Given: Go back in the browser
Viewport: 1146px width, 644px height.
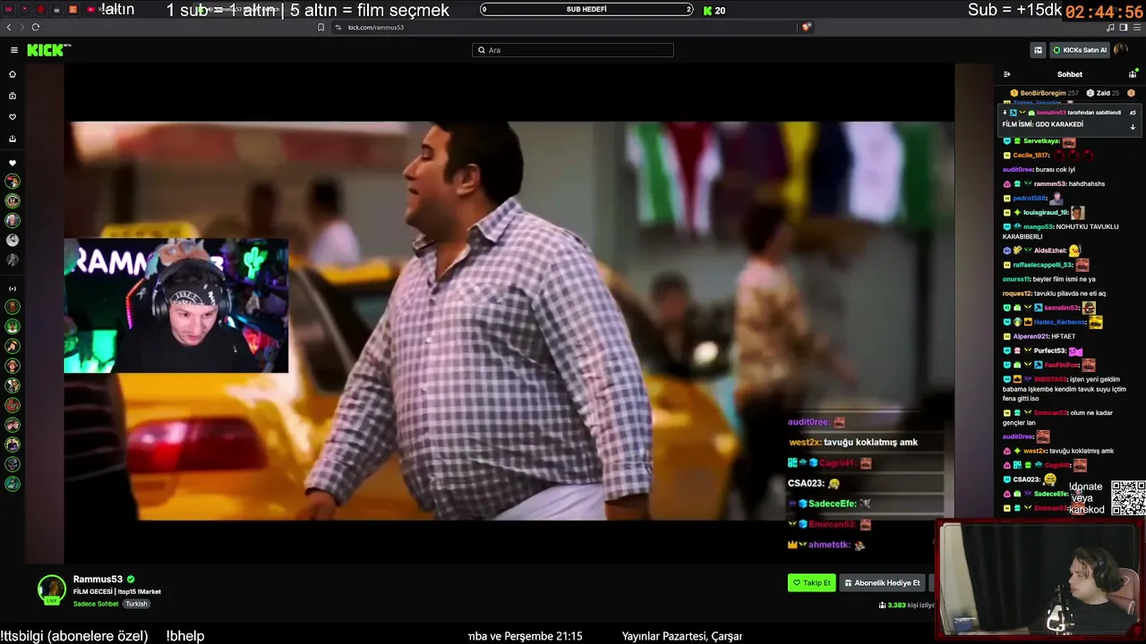Looking at the screenshot, I should coord(9,27).
